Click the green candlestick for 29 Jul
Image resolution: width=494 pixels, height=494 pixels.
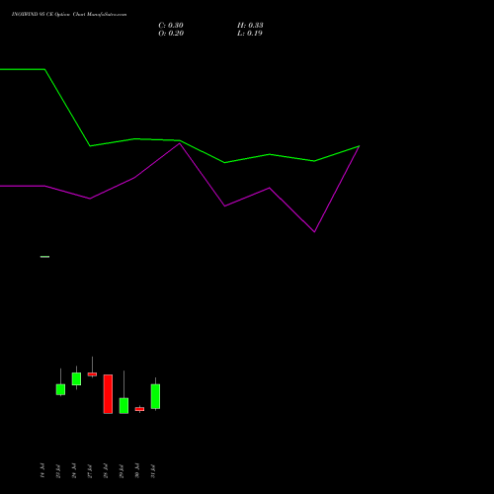point(123,406)
